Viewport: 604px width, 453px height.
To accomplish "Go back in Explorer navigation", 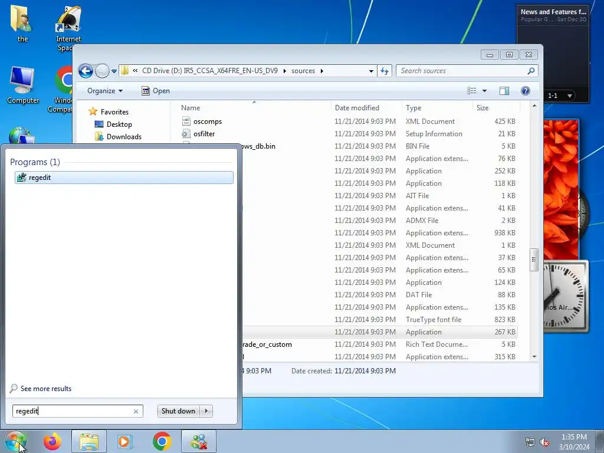I will click(x=86, y=71).
